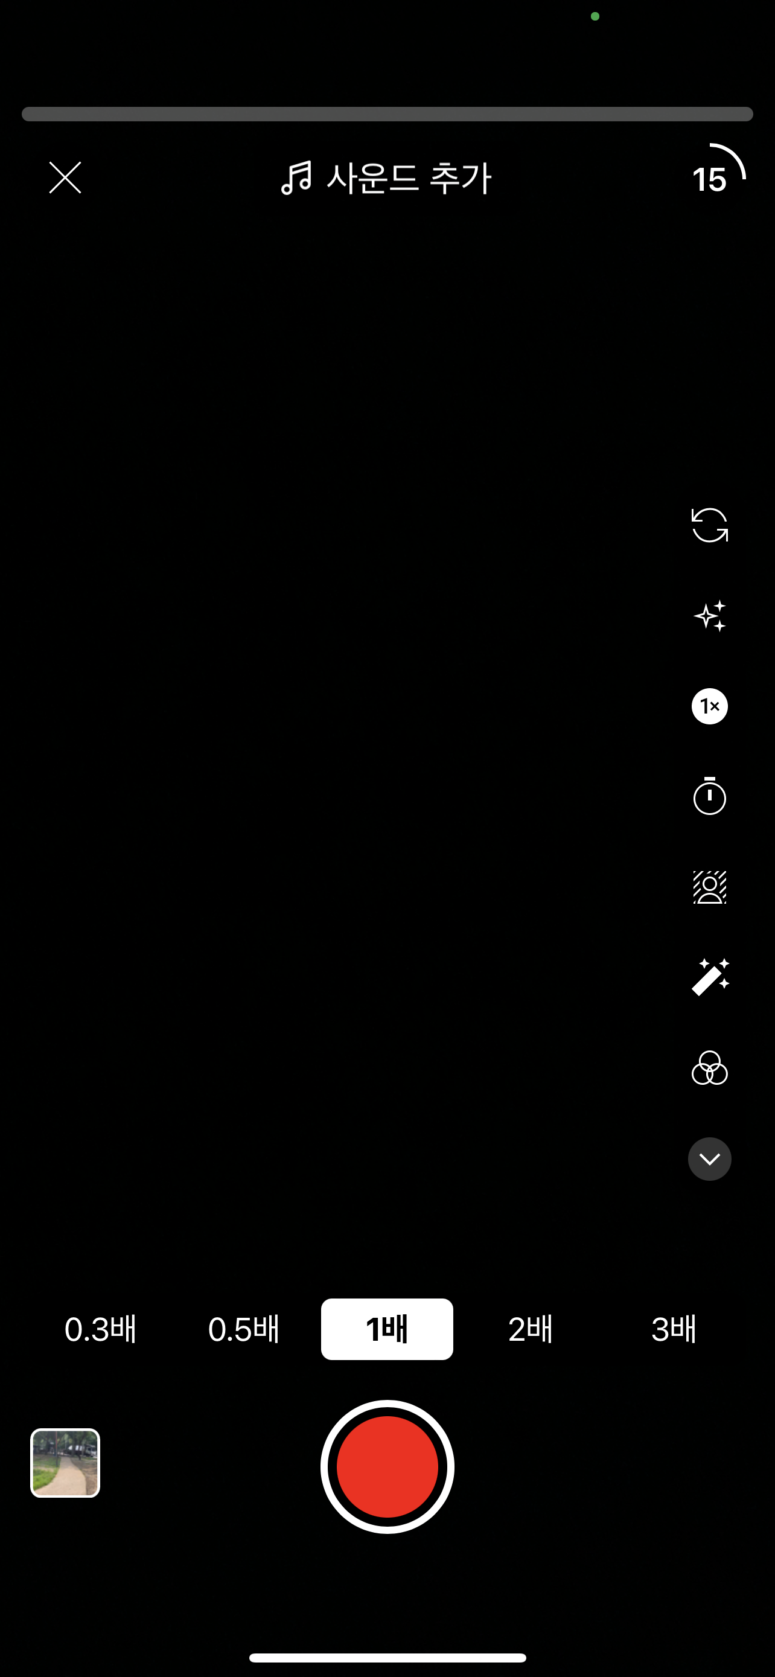Tap the 1x speed icon

[x=709, y=706]
